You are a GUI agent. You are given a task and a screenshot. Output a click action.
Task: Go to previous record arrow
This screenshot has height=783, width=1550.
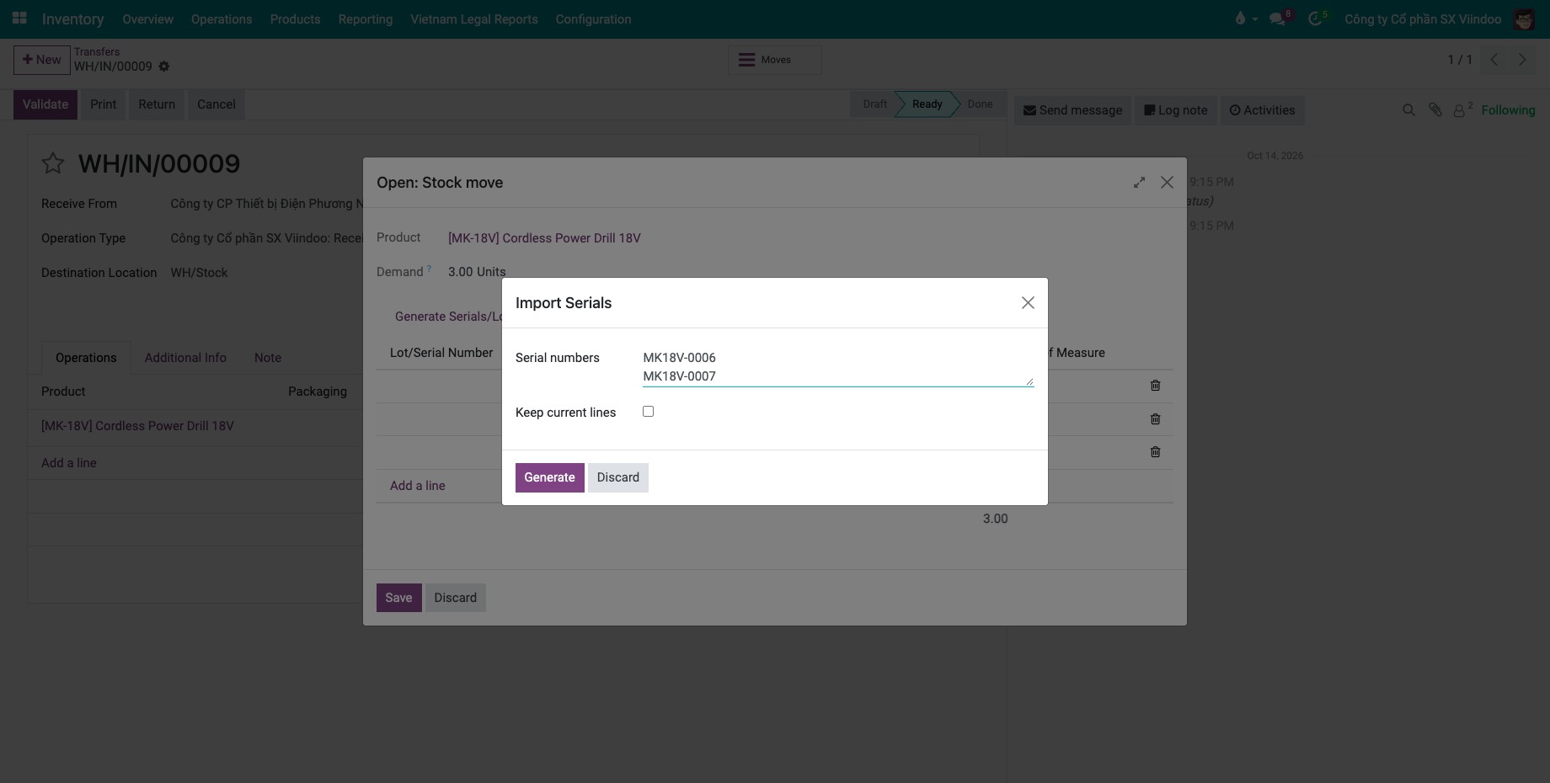tap(1494, 60)
